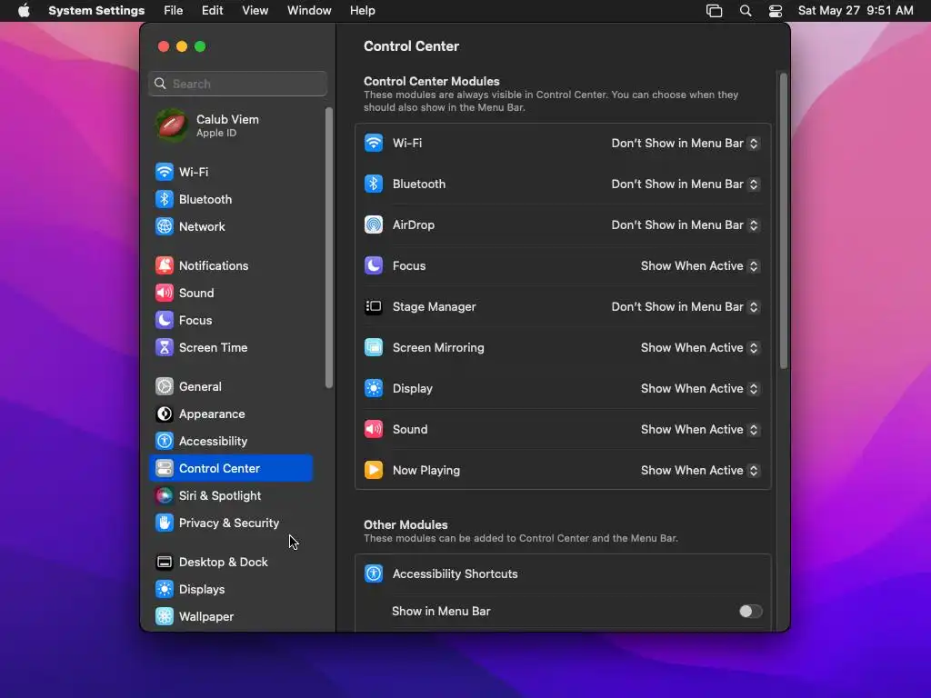Open the Bluetooth menu bar visibility dropdown
Image resolution: width=931 pixels, height=698 pixels.
pyautogui.click(x=686, y=184)
